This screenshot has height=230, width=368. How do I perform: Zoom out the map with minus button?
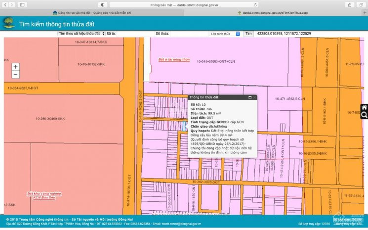pyautogui.click(x=15, y=75)
